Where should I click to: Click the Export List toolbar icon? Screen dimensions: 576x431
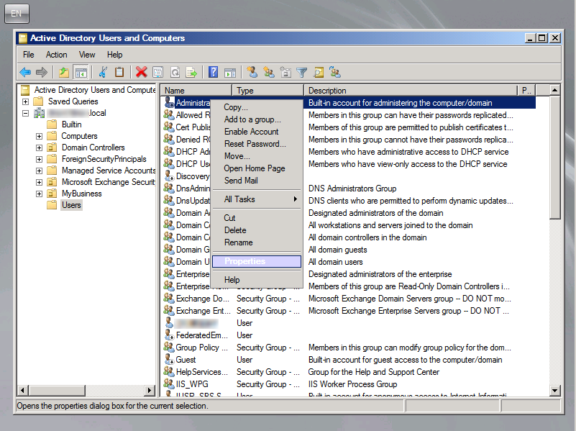[191, 72]
